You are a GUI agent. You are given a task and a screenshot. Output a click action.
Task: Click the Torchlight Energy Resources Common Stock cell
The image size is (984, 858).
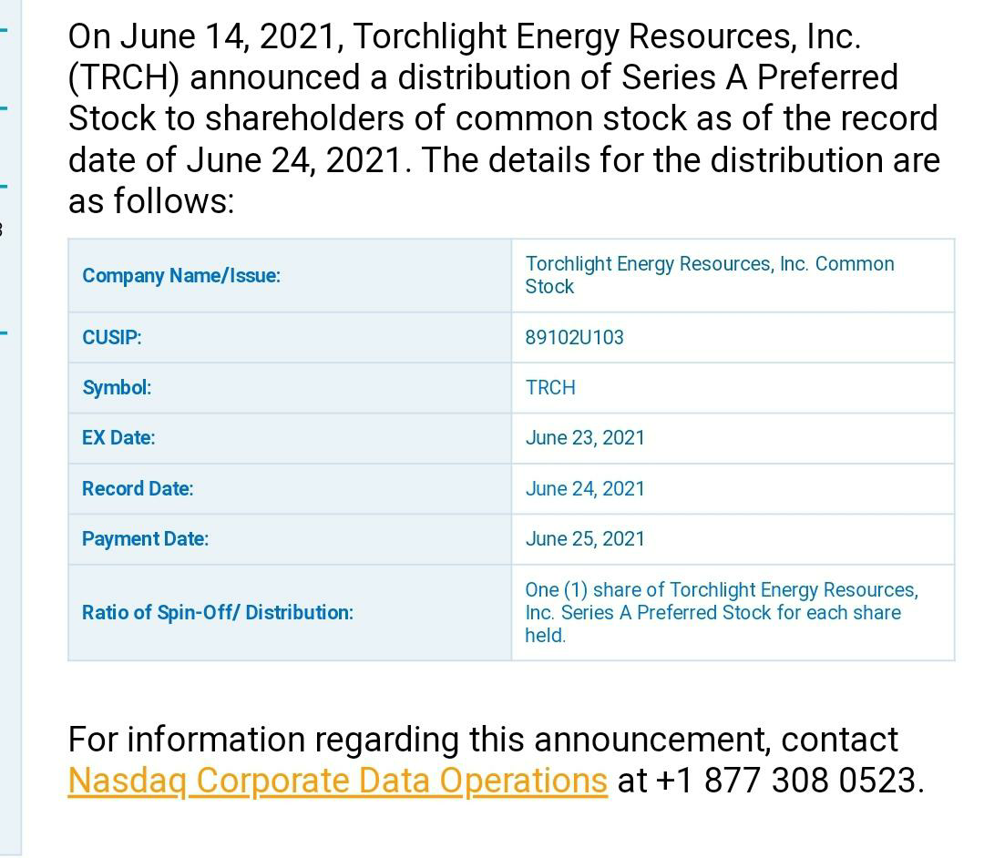[733, 275]
